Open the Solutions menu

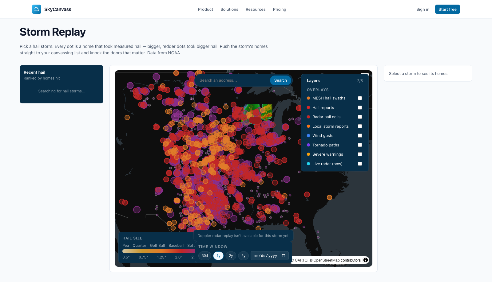229,10
